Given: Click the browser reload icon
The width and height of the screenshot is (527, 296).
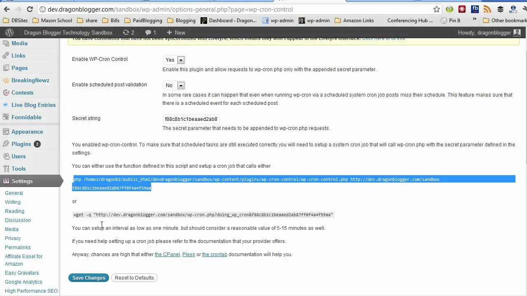Looking at the screenshot, I should pyautogui.click(x=30, y=9).
